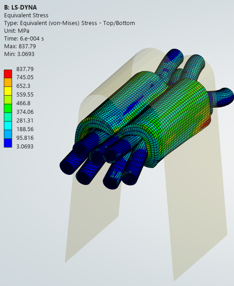Click the dark blue legend color band

coord(8,143)
